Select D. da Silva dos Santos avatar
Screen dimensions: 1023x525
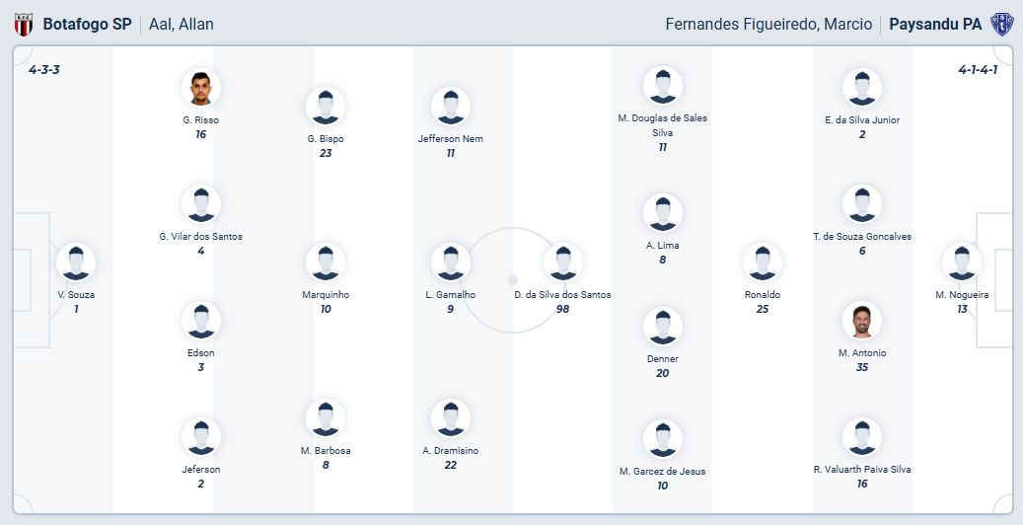coord(562,262)
